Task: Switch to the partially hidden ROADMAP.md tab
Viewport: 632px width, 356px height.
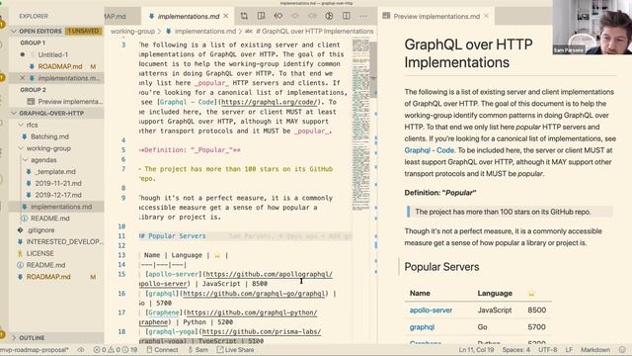Action: (117, 16)
